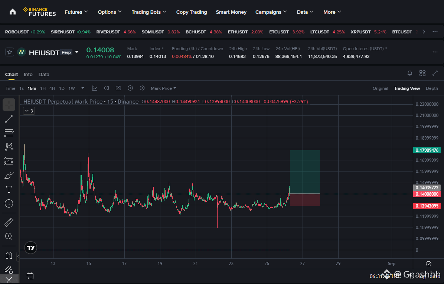Viewport: 444px width, 284px height.
Task: Select the trend line drawing tool
Action: (x=9, y=119)
